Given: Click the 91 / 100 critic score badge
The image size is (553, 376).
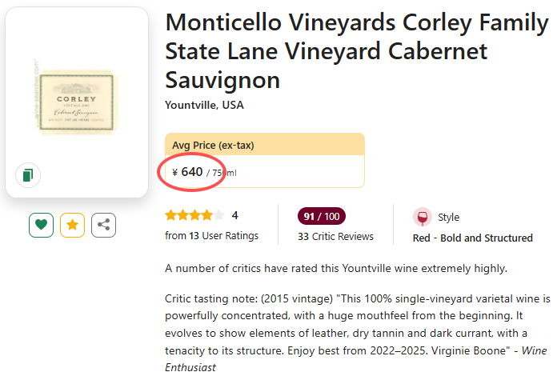Looking at the screenshot, I should [321, 216].
